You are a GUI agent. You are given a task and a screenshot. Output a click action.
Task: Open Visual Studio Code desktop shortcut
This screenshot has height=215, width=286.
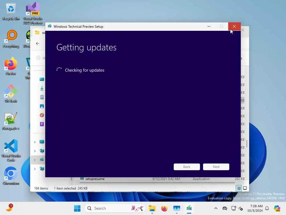pyautogui.click(x=11, y=150)
